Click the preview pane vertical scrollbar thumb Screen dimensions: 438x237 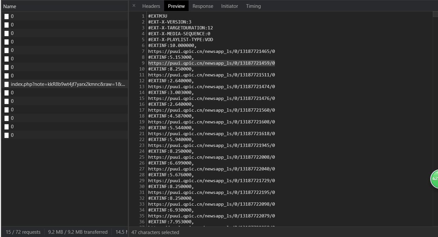click(435, 14)
